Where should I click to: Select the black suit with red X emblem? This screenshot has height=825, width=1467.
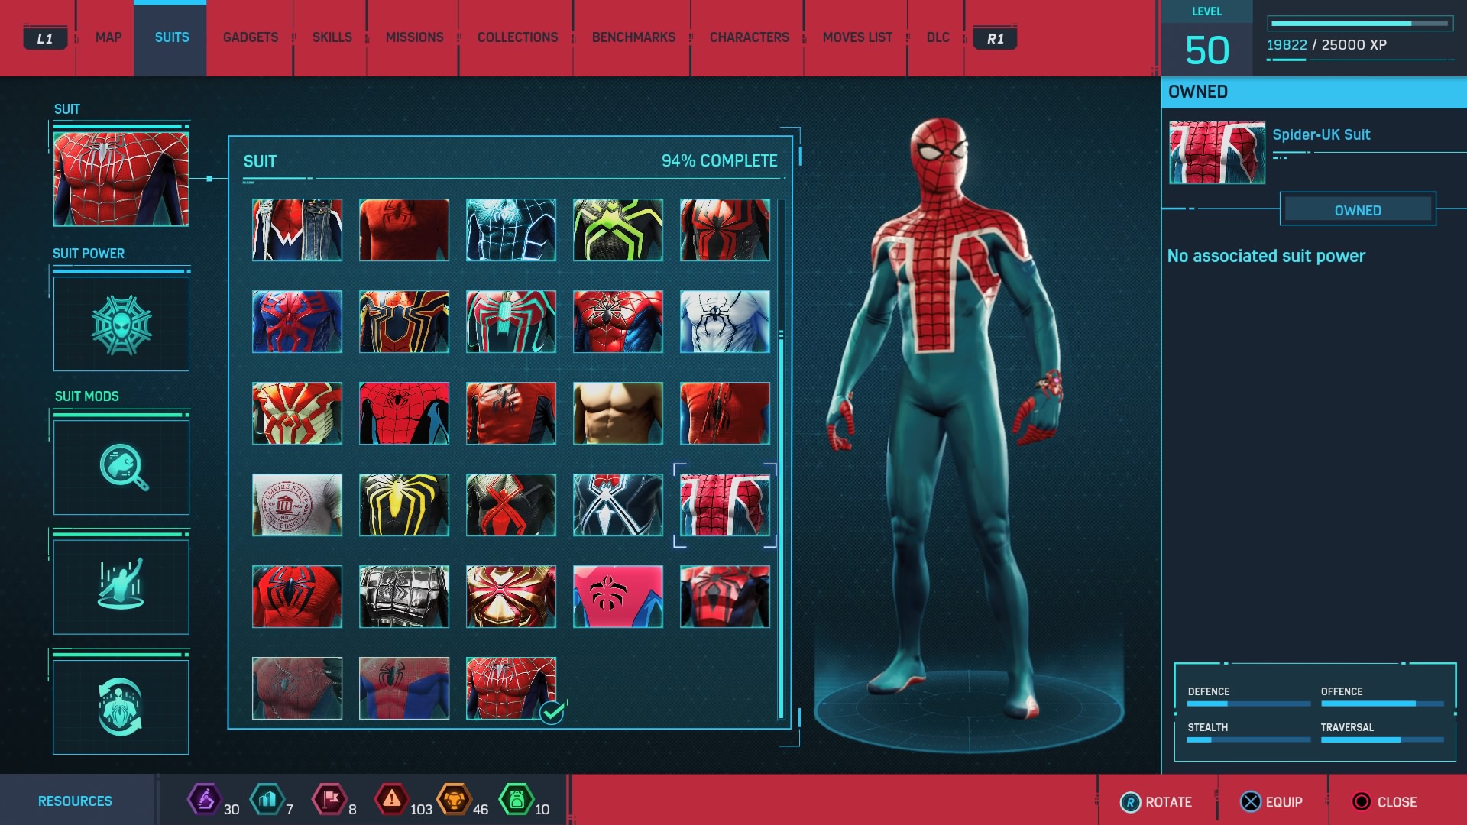coord(511,505)
